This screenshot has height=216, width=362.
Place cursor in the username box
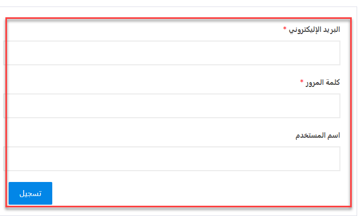[172, 159]
